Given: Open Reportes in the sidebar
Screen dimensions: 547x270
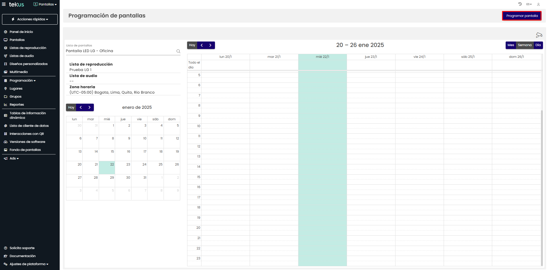Looking at the screenshot, I should pos(17,105).
